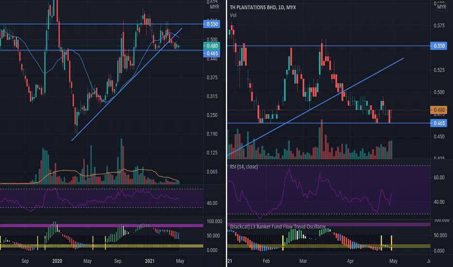Click the 60.00 RSI scale value
This screenshot has height=267, width=453.
pos(439,178)
